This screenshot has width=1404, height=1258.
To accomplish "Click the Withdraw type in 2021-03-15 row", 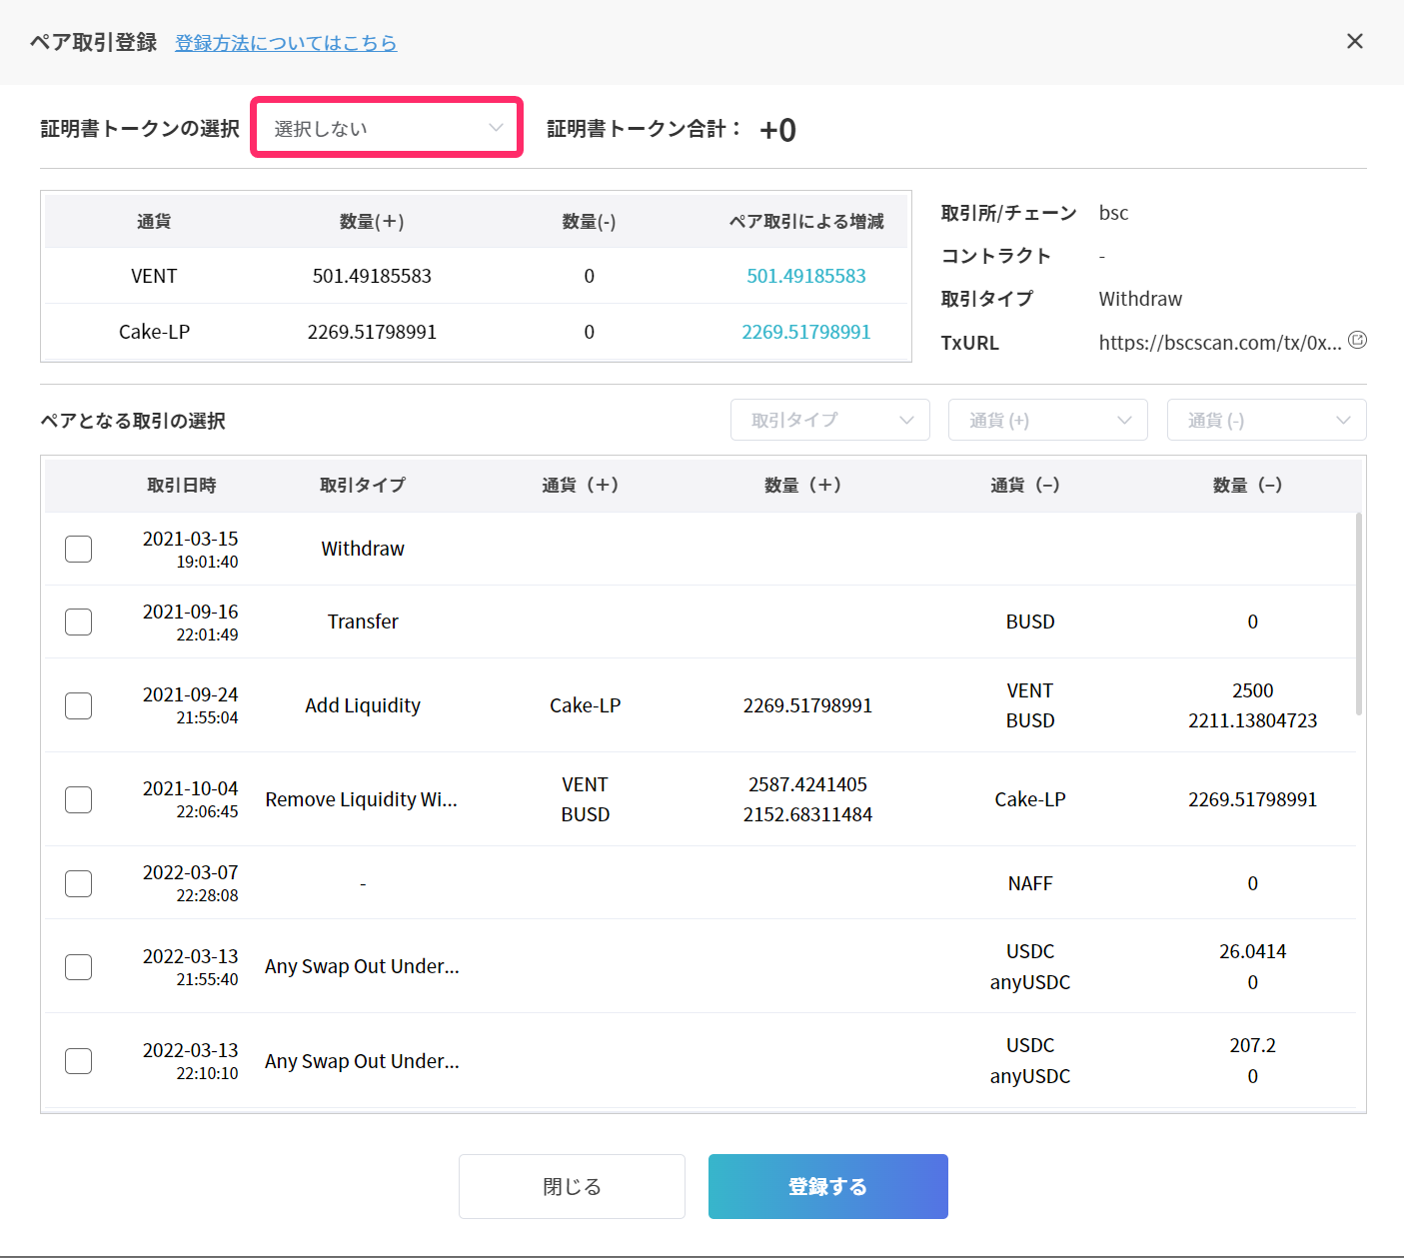I will [363, 549].
